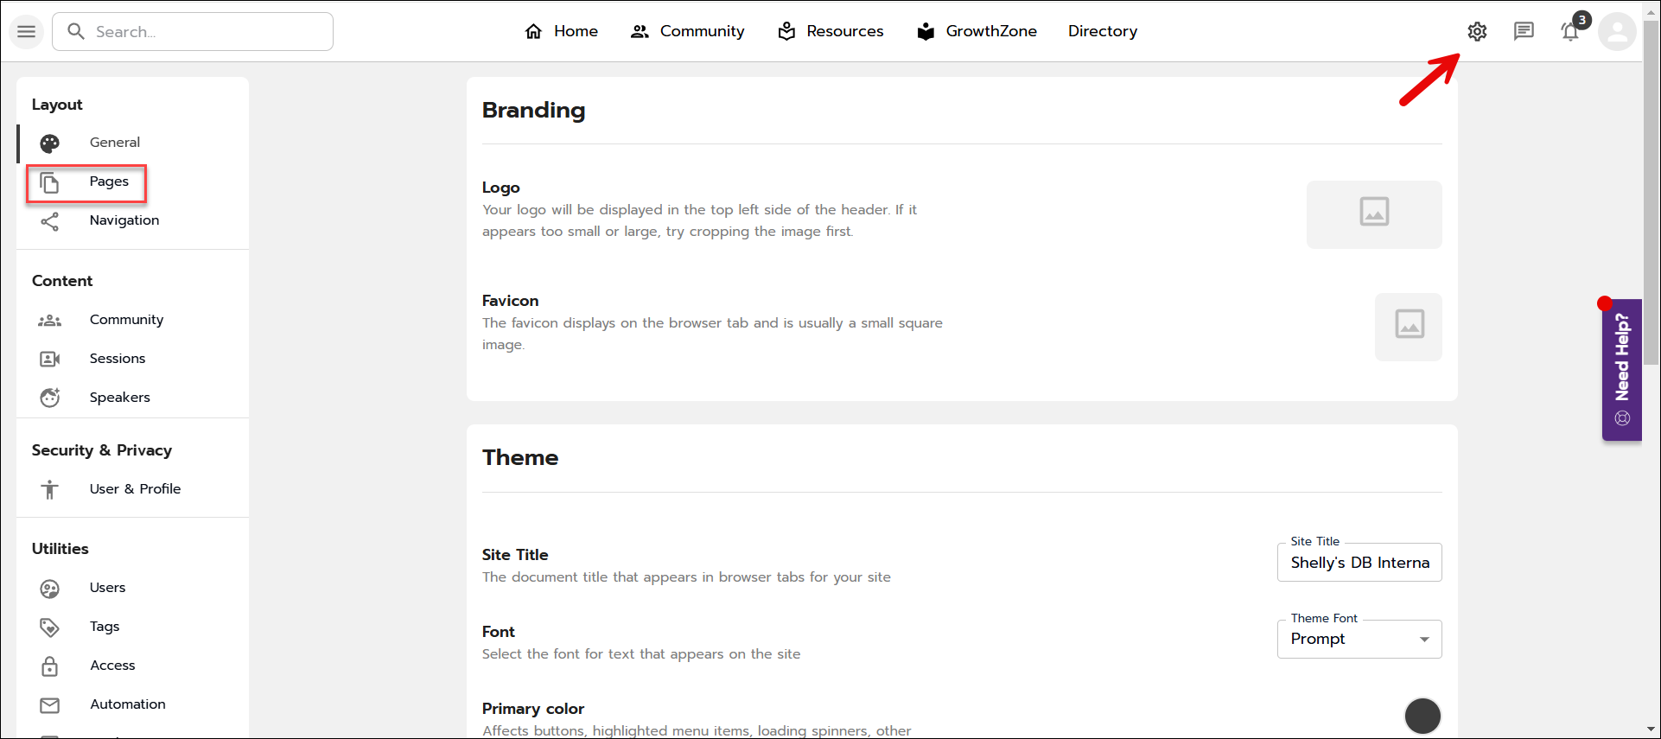Open User & Profile settings
Image resolution: width=1661 pixels, height=739 pixels.
(135, 489)
